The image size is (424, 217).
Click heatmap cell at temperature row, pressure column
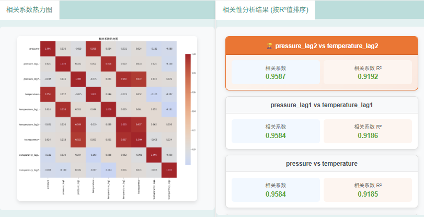pyautogui.click(x=48, y=94)
